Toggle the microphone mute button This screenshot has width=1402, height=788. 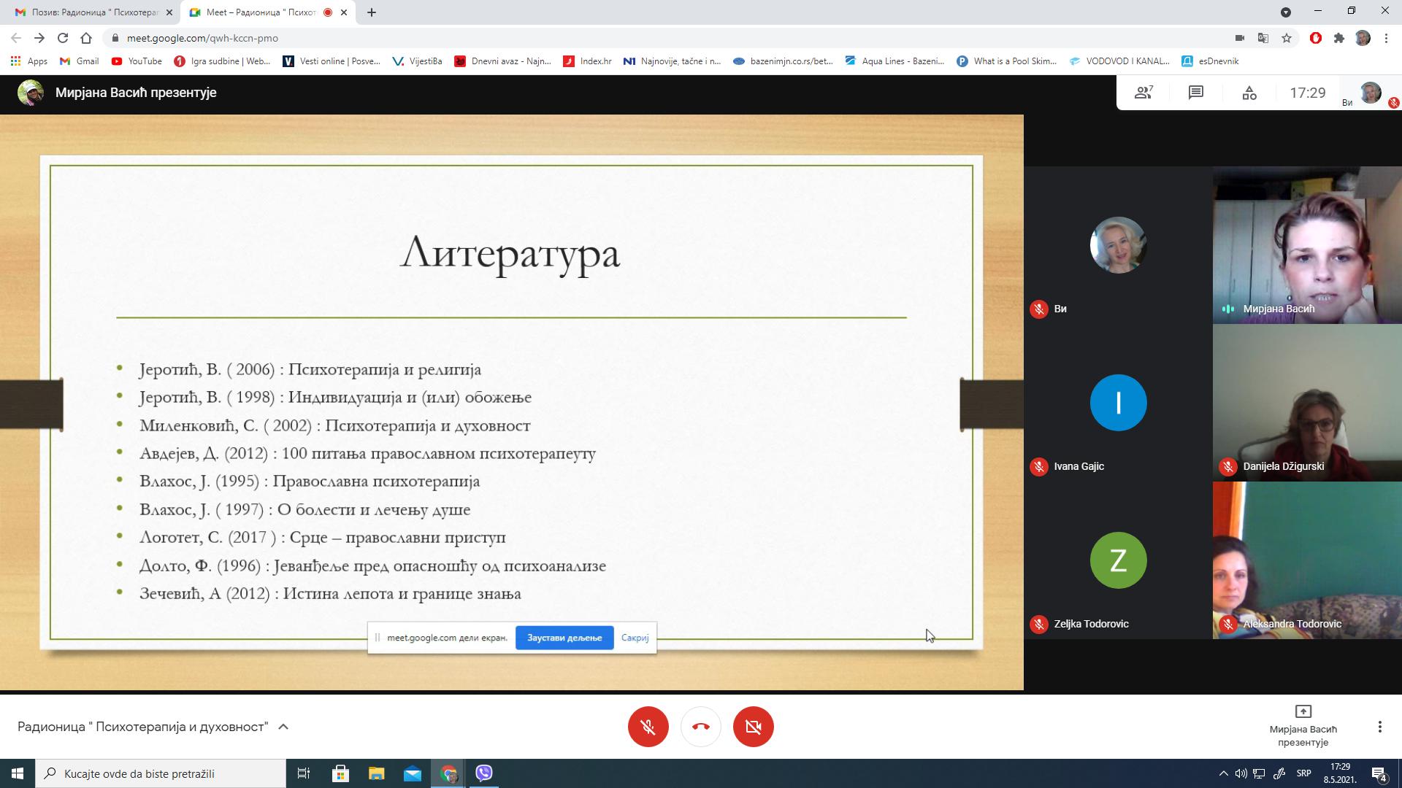[648, 727]
